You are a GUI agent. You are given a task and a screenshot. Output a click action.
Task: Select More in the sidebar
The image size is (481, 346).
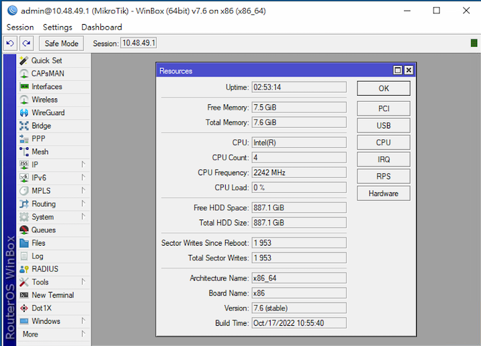(x=30, y=334)
